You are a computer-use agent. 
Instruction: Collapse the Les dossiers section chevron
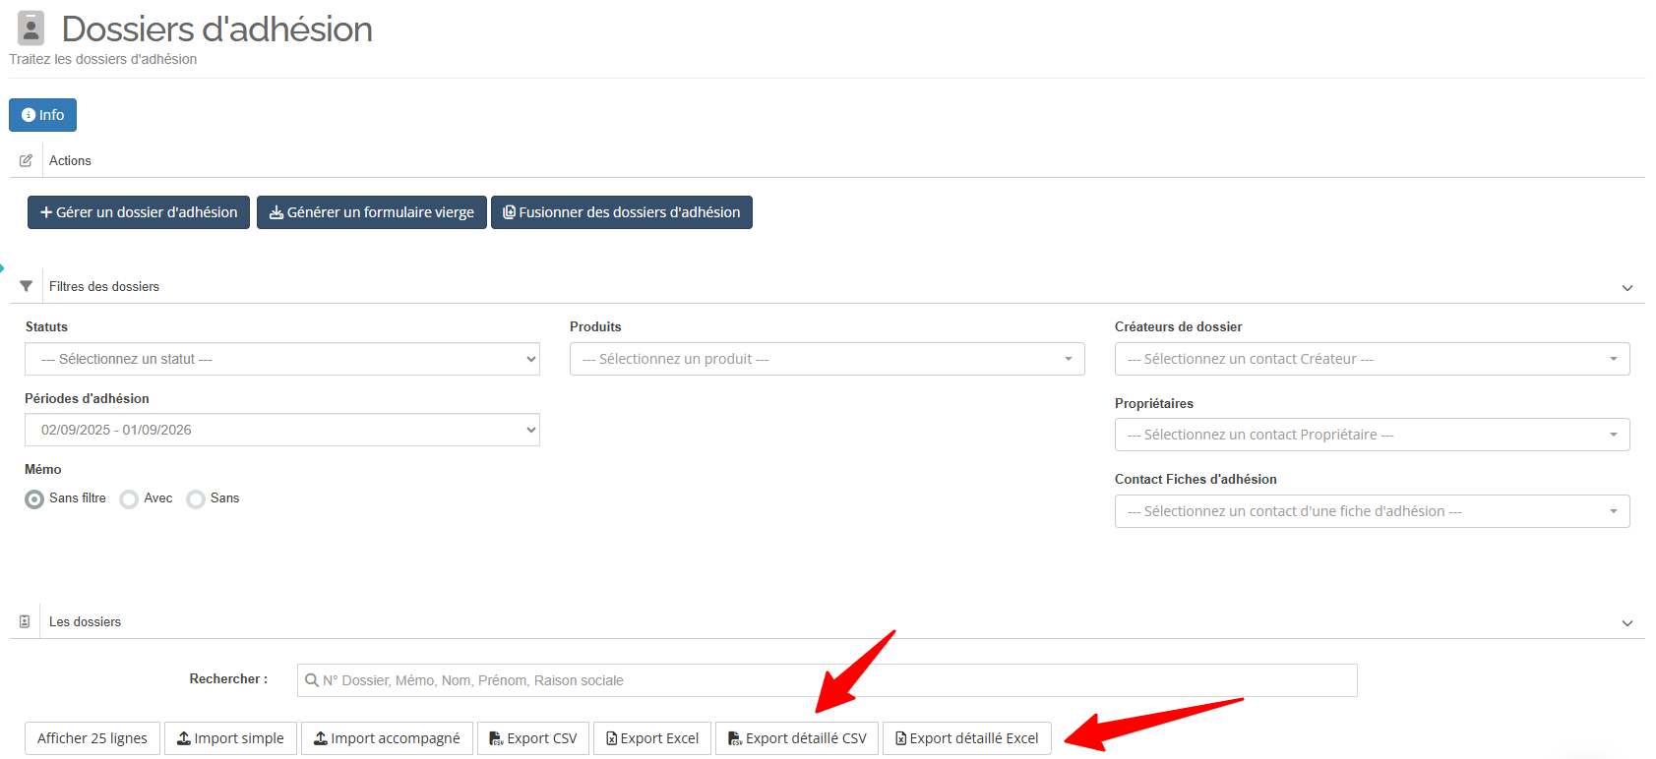(x=1626, y=623)
